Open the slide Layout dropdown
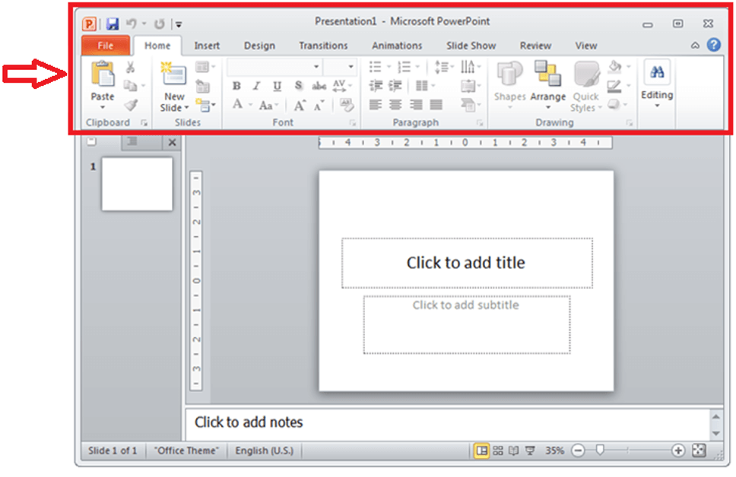This screenshot has width=736, height=477. (x=205, y=67)
